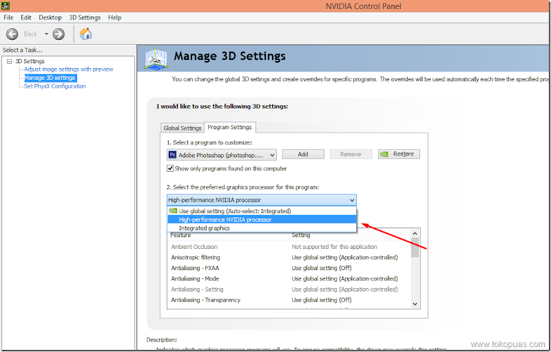Open the Back history dropdown arrow

pyautogui.click(x=46, y=34)
